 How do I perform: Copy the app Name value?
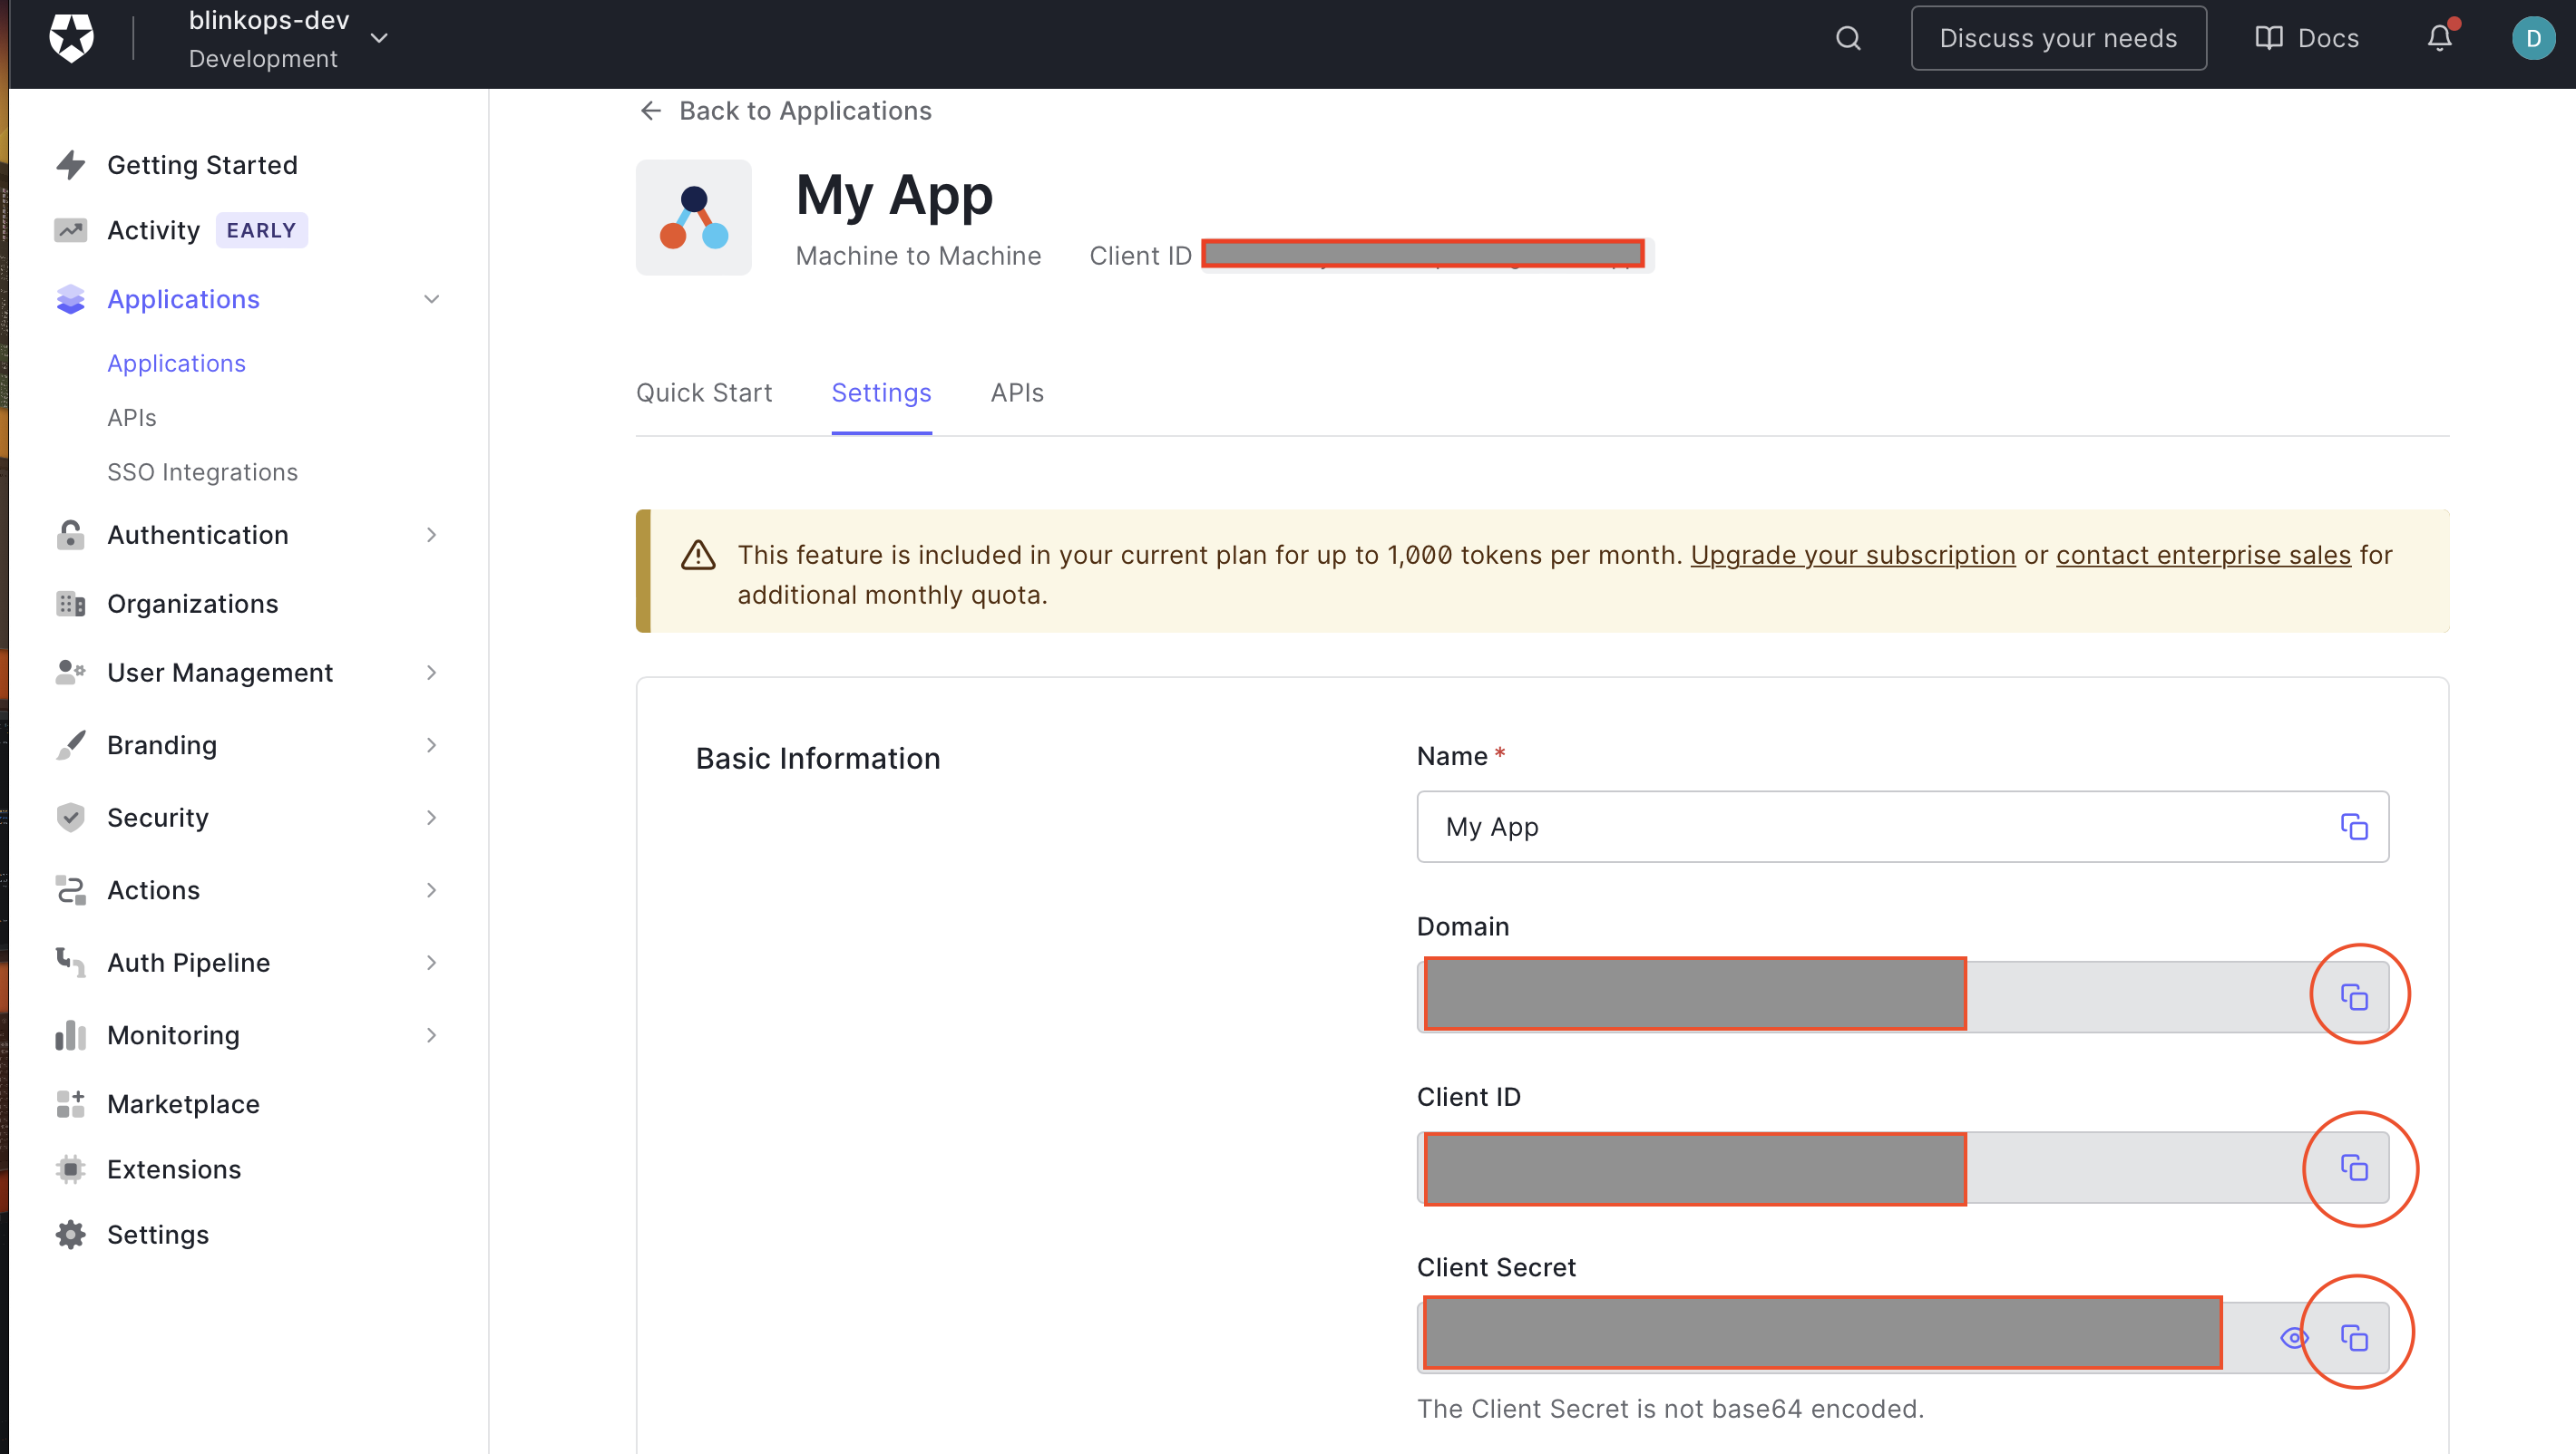click(2354, 827)
